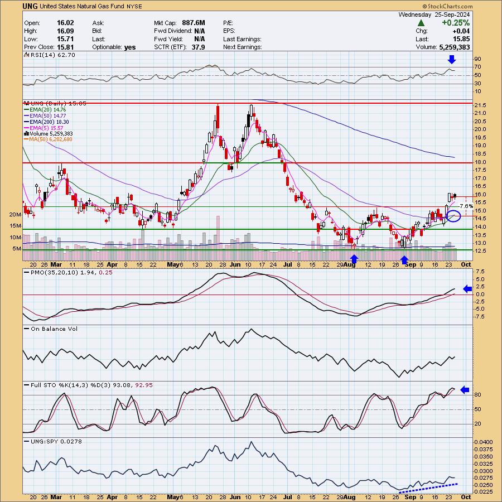Screen dimensions: 502x502
Task: Click the High value 16.09
Action: [65, 31]
